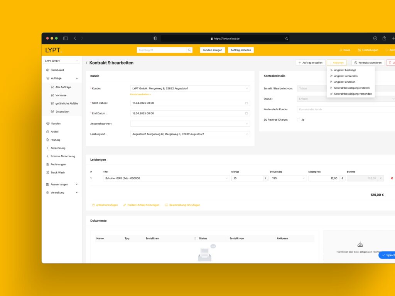This screenshot has height=296, width=395.
Task: Enable the EU Reverse Charge checkbox
Action: (x=299, y=119)
